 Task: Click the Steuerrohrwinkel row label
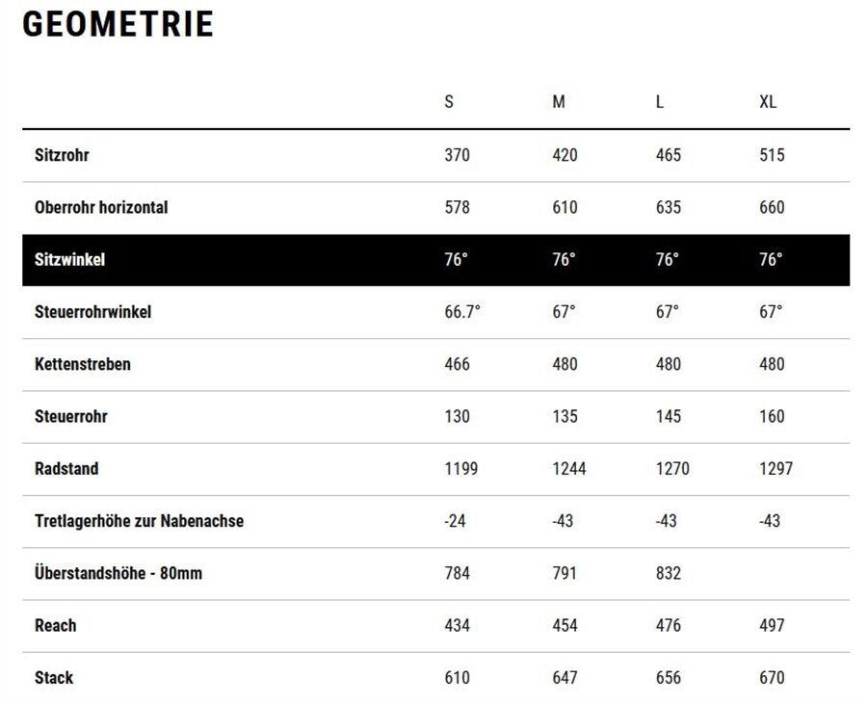point(92,312)
